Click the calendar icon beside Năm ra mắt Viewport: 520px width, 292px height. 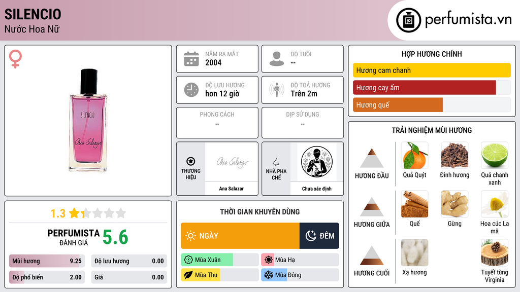(x=191, y=59)
